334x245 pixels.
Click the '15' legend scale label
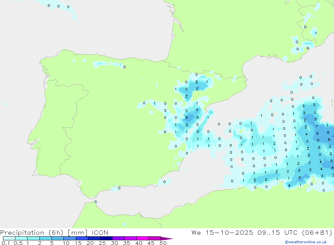78,243
